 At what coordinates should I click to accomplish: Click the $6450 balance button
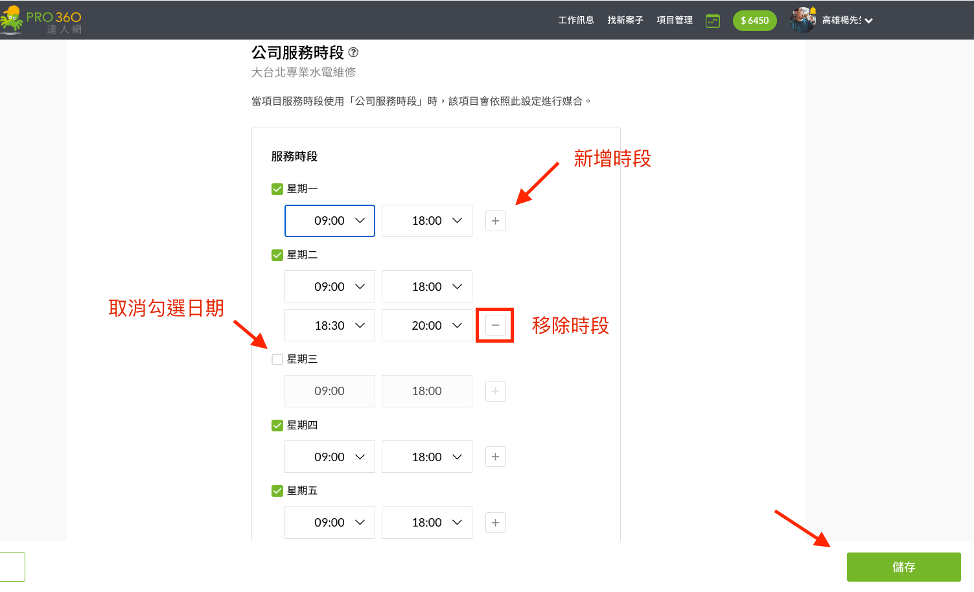coord(754,21)
